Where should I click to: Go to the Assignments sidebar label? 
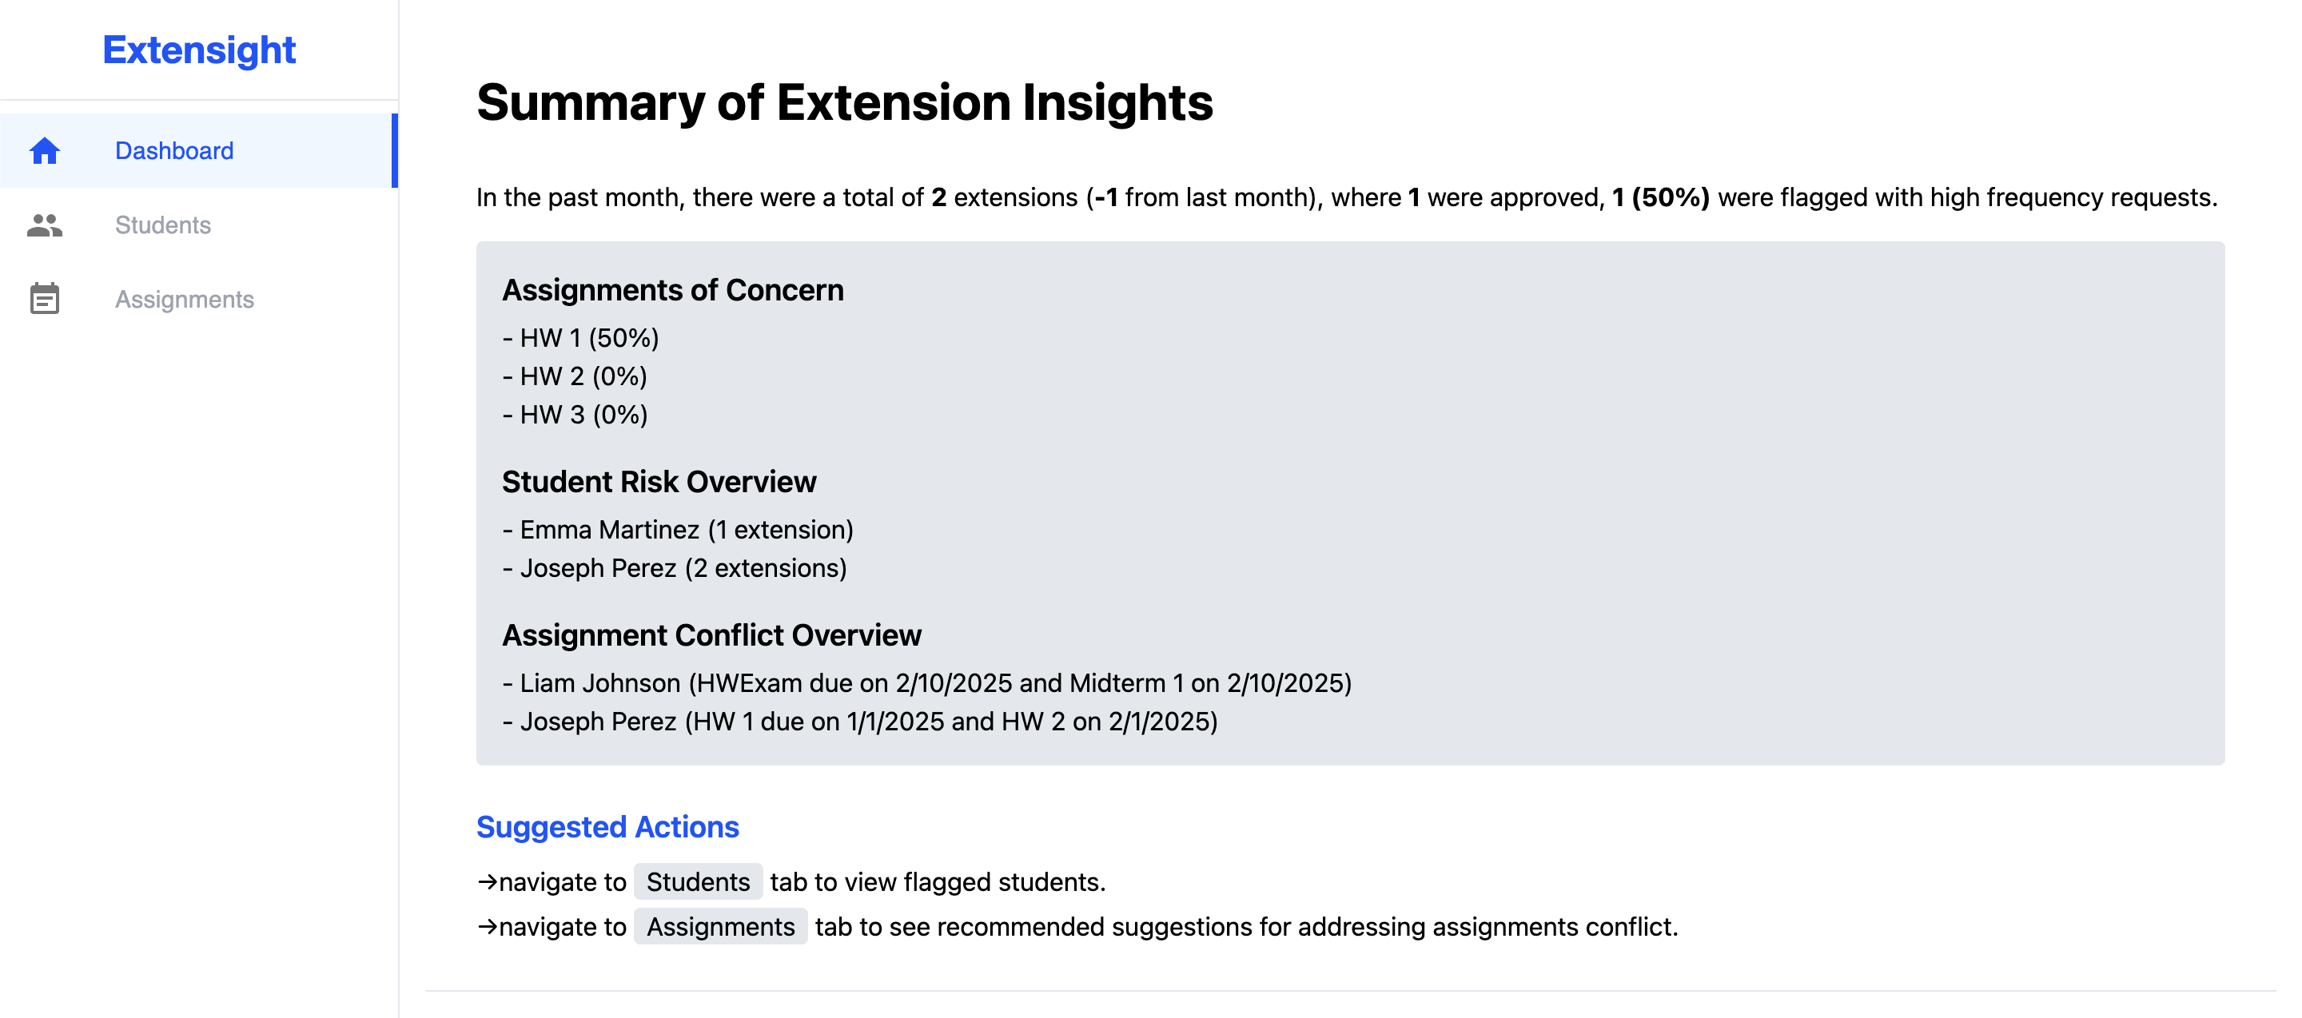click(x=184, y=299)
